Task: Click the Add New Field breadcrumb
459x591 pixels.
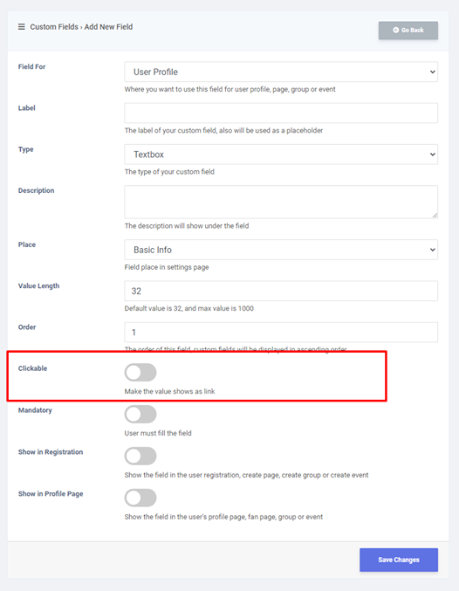Action: click(x=108, y=27)
